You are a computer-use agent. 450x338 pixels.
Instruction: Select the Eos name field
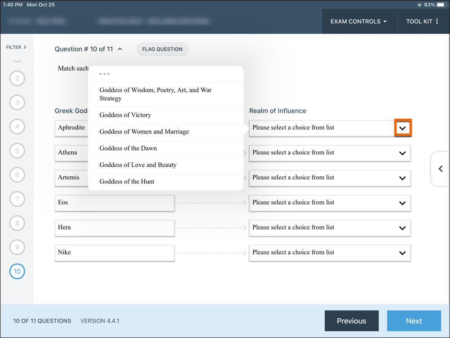tap(115, 203)
